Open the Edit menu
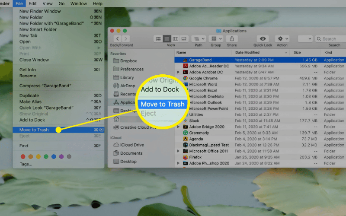Image resolution: width=346 pixels, height=216 pixels. [33, 3]
